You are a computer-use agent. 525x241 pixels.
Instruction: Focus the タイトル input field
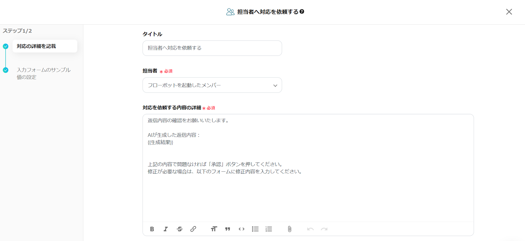[212, 48]
